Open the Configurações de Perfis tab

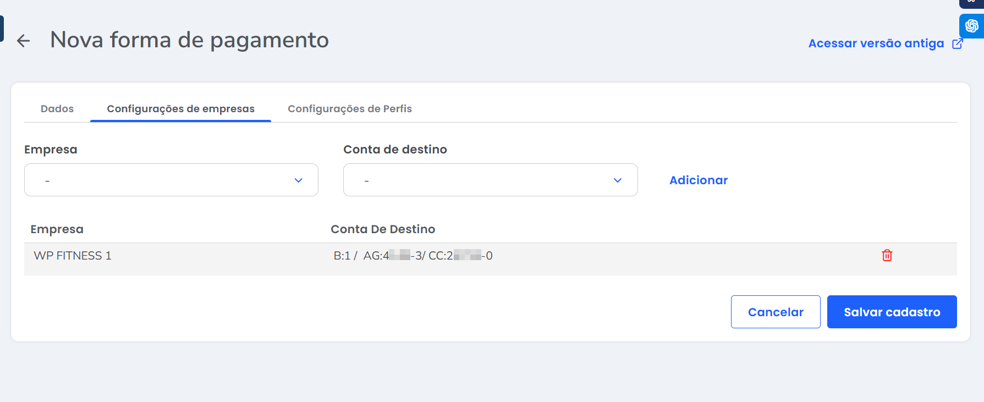coord(349,109)
